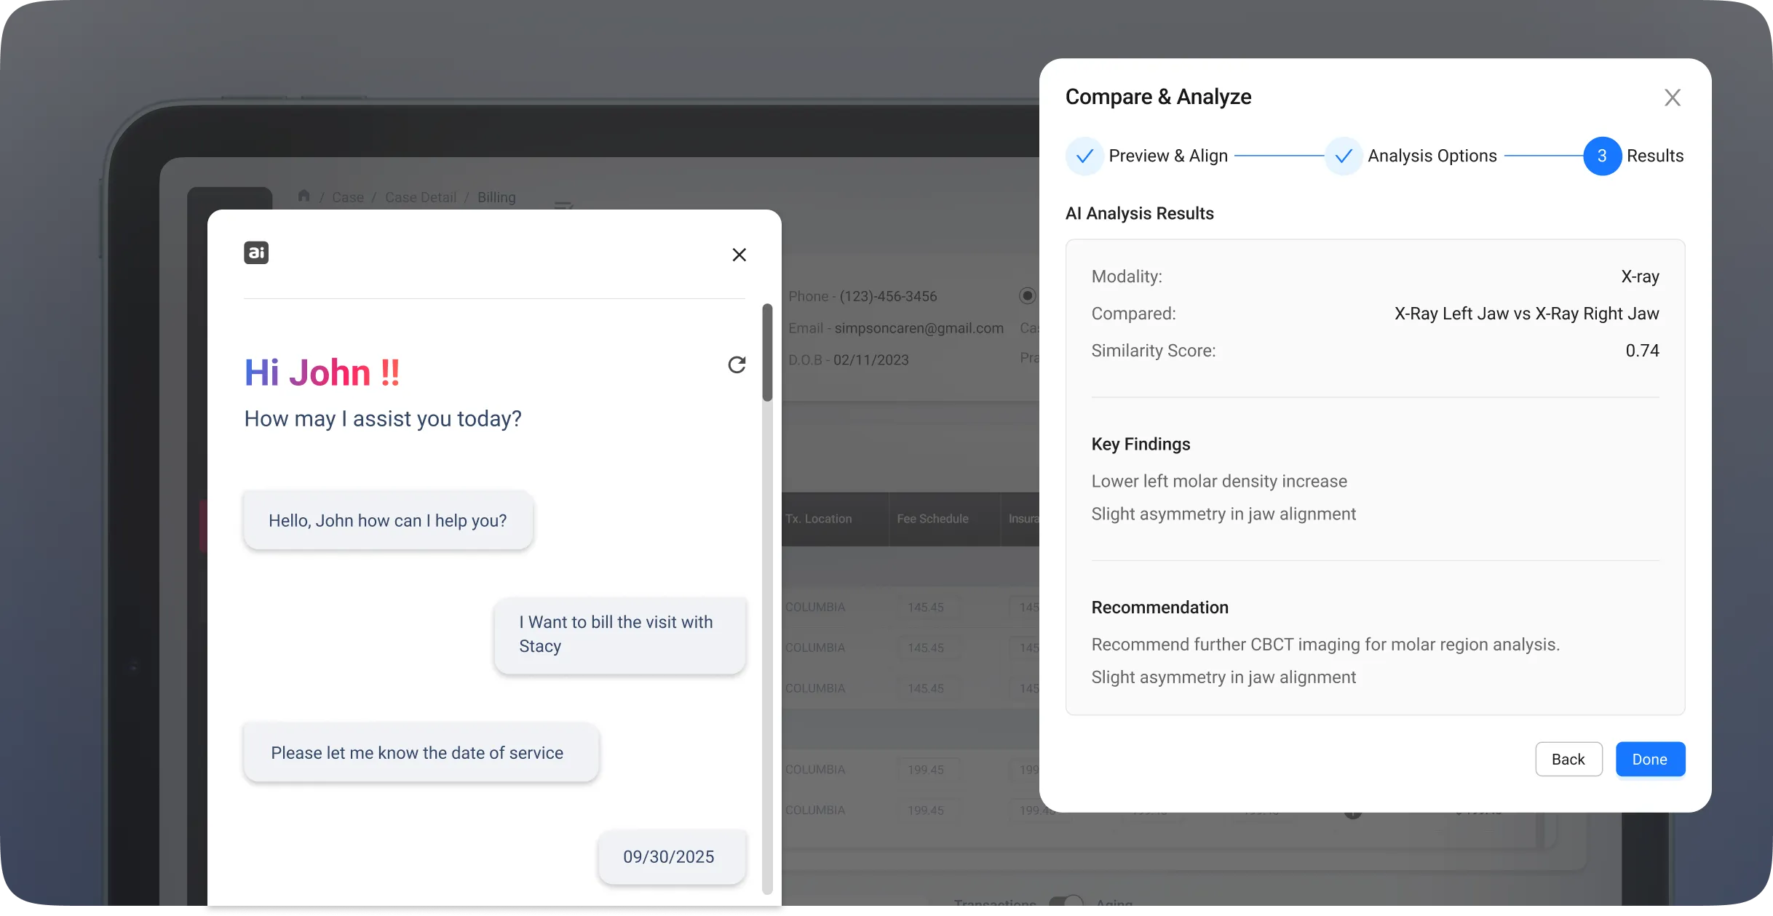Select the radio button beside the phone number
Image resolution: width=1773 pixels, height=916 pixels.
point(1027,295)
